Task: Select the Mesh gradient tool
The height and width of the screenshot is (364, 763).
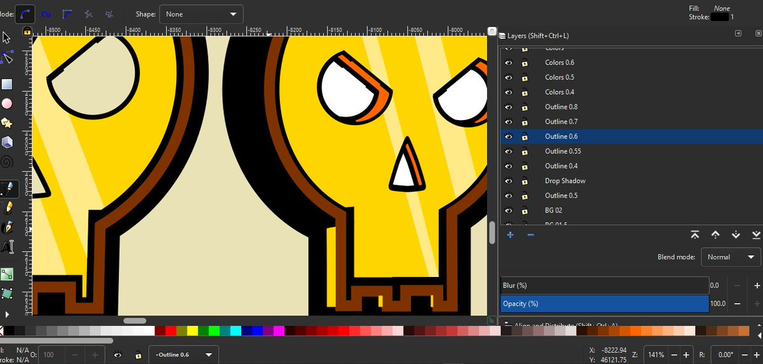Action: 7,293
